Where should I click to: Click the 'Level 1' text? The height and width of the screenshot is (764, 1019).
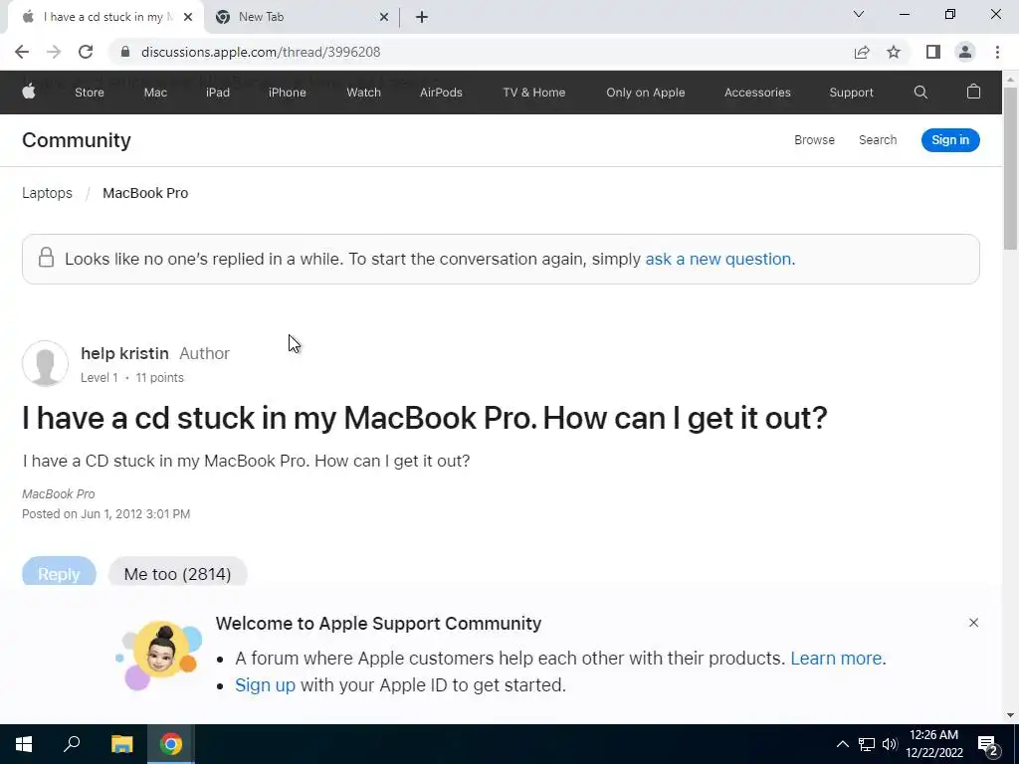[x=100, y=377]
